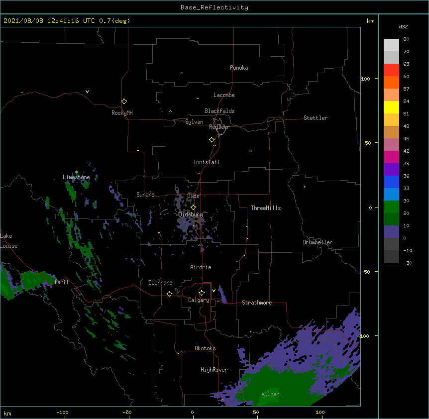Select the purple 39 dBZ legend swatch

[391, 169]
